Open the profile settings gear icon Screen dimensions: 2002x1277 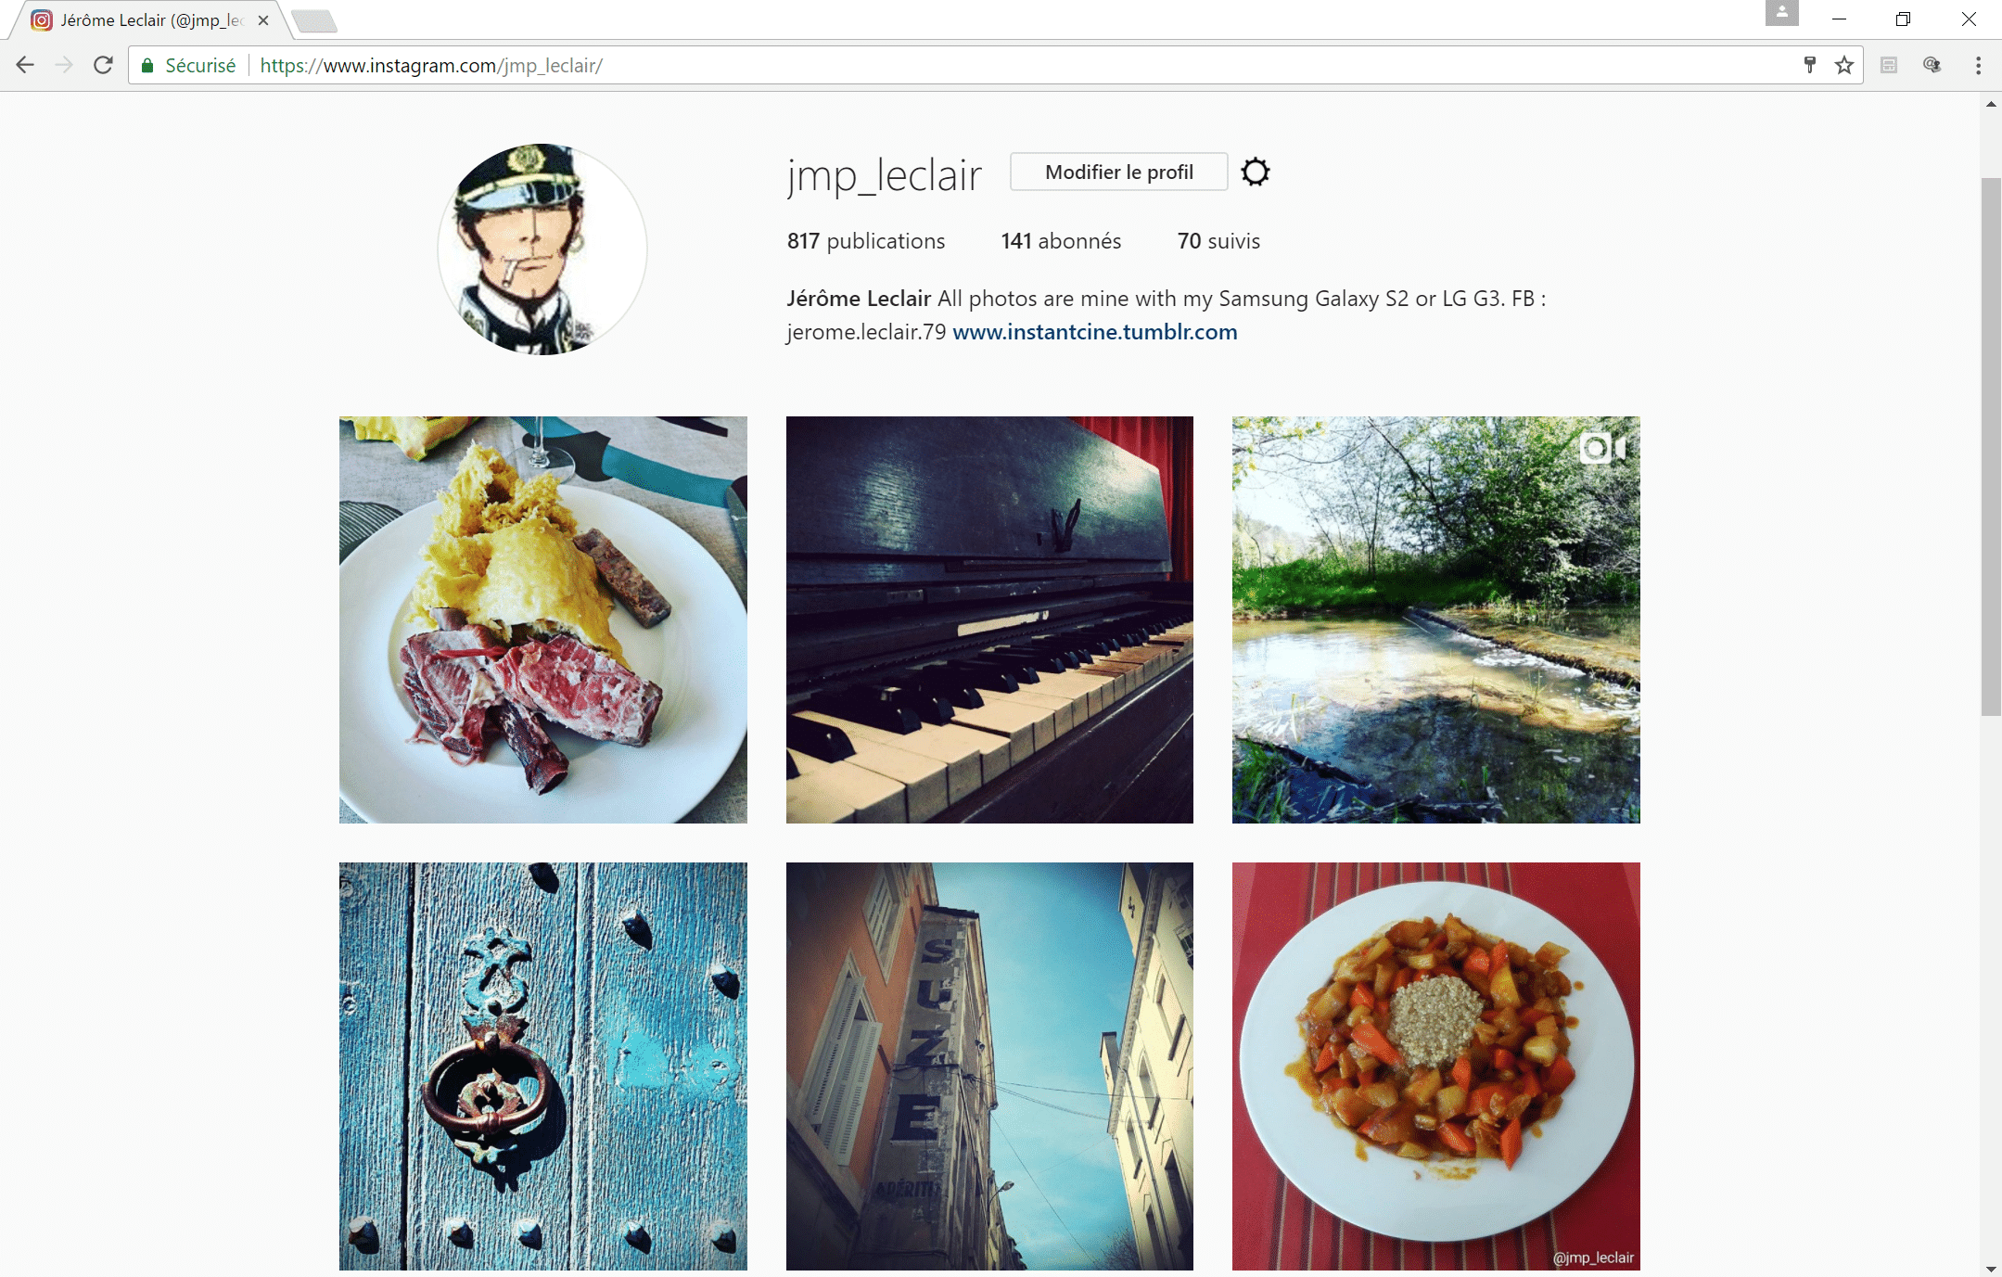(x=1256, y=172)
